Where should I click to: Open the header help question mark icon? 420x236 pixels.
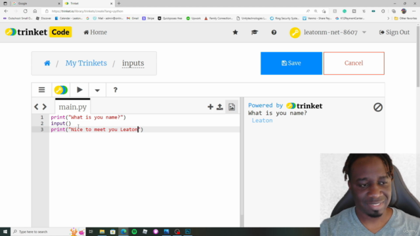[274, 32]
